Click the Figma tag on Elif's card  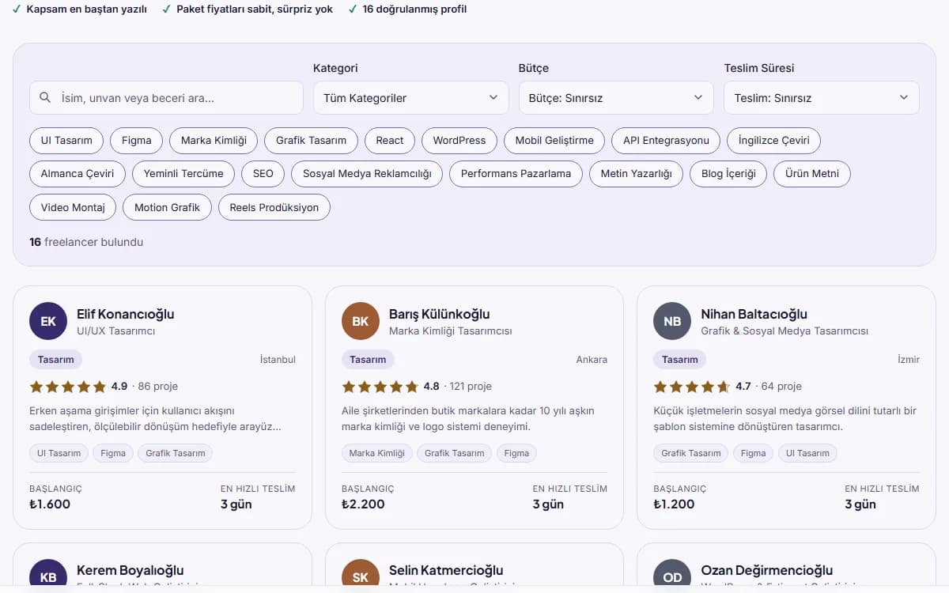(x=113, y=453)
